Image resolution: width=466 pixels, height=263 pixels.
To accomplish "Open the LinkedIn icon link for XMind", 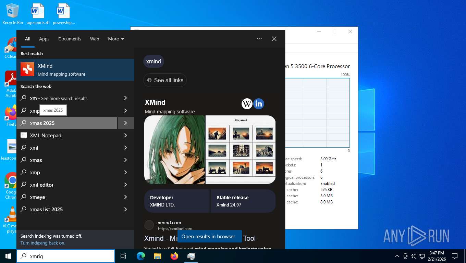I will [259, 104].
